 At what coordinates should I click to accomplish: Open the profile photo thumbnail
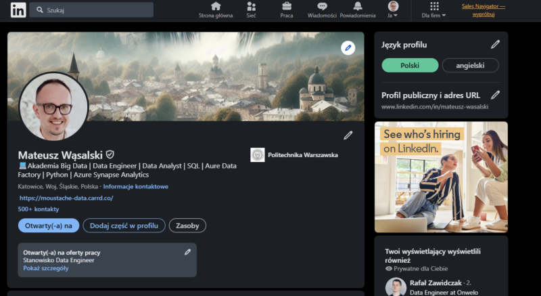point(53,106)
